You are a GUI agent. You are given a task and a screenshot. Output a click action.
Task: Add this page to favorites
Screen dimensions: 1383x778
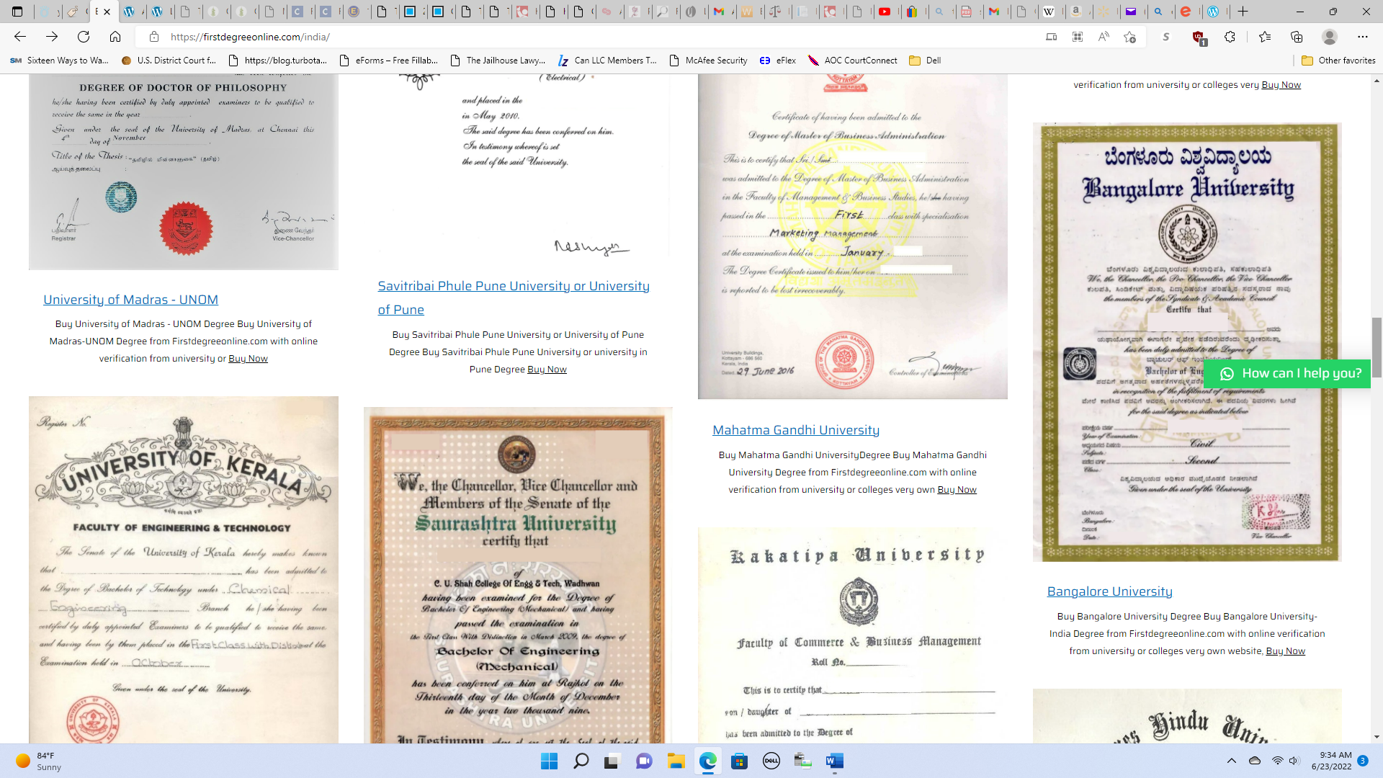pos(1129,37)
